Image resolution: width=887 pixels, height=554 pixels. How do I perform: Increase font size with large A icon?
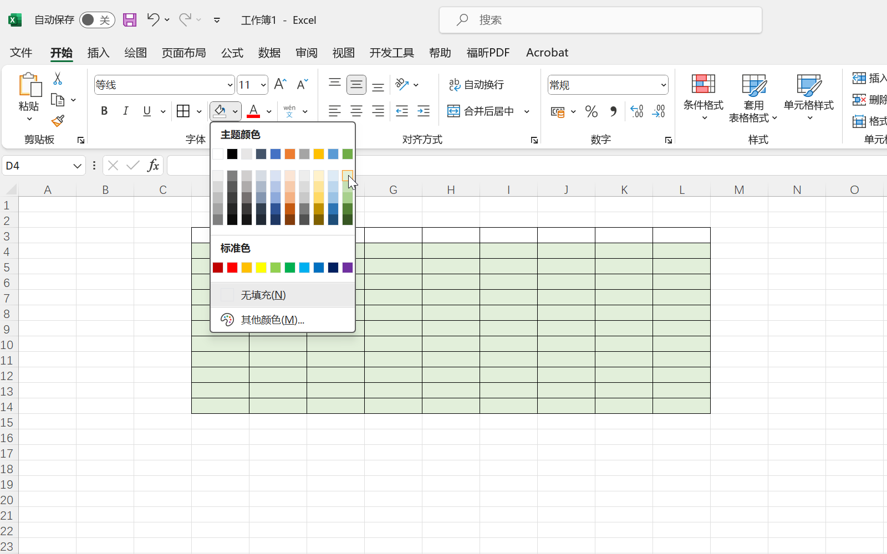point(281,84)
